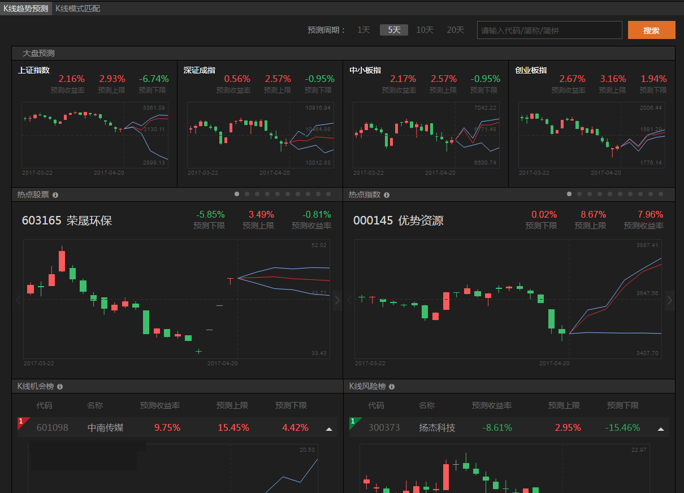Sort 风险榜 by 预测上限 header
The image size is (684, 493).
coord(564,405)
